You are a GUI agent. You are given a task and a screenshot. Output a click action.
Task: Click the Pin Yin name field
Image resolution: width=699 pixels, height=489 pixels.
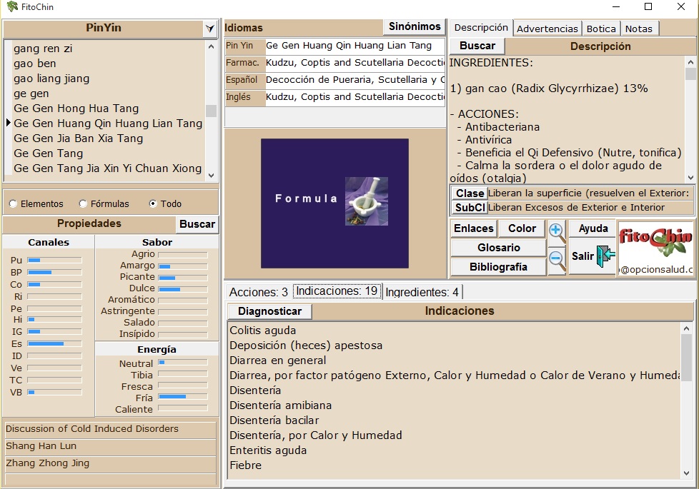pos(355,46)
